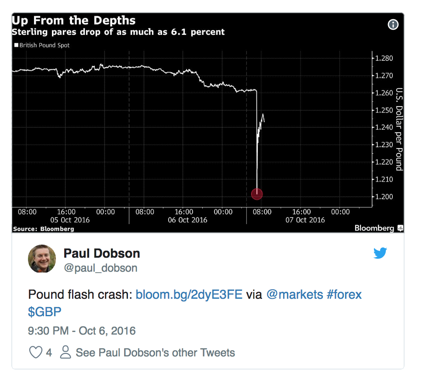Open the @paul_dobson handle
The height and width of the screenshot is (380, 443).
[x=100, y=268]
